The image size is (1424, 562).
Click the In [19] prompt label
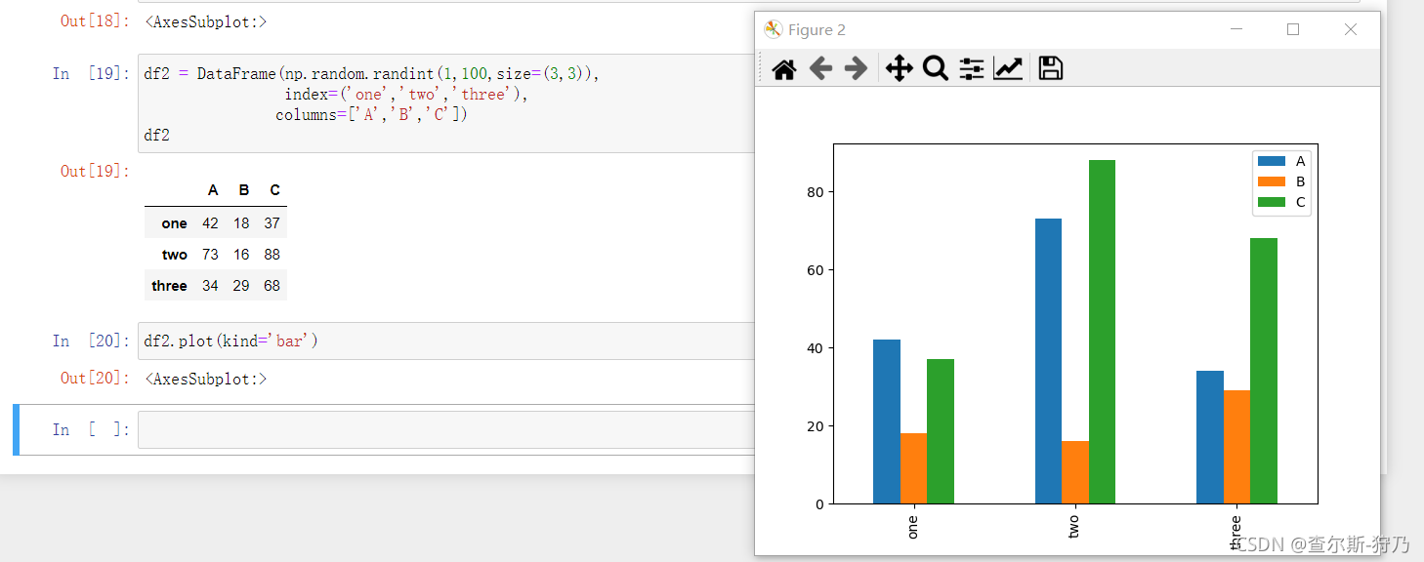pyautogui.click(x=91, y=73)
